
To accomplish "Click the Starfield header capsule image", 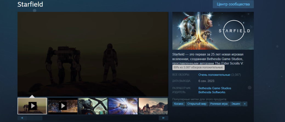I will point(213,31).
